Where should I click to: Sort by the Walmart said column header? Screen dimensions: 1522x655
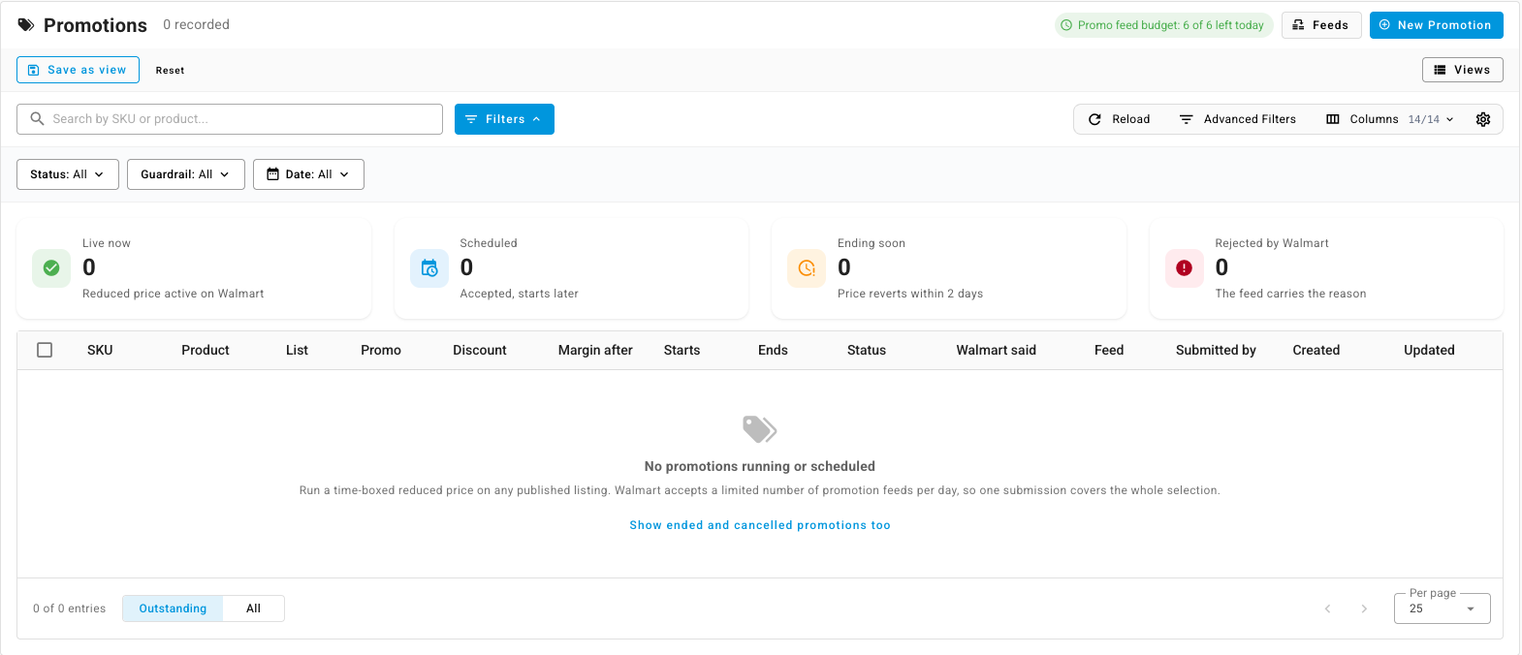(997, 350)
